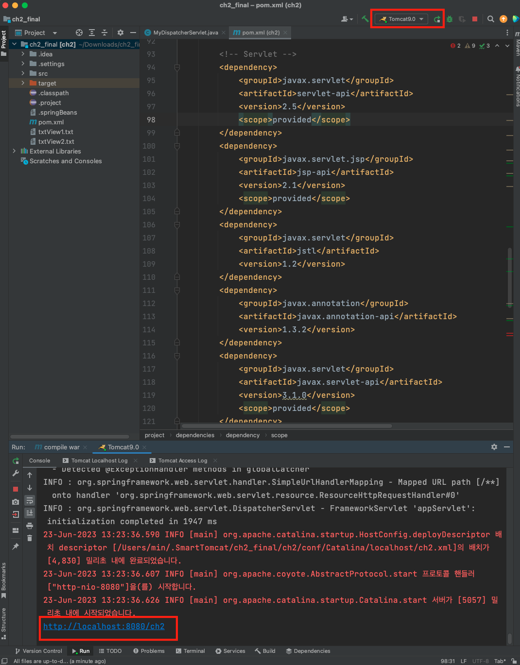Open Search Everywhere magnifier
520x665 pixels.
pos(491,19)
